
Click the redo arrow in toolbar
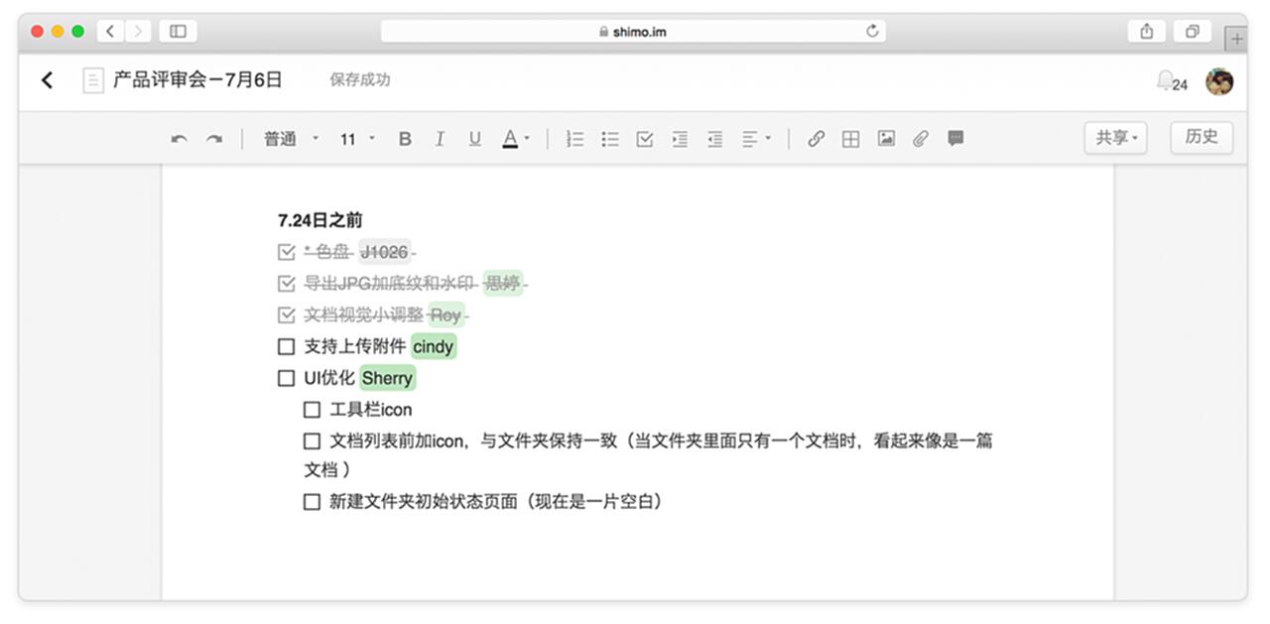coord(214,140)
